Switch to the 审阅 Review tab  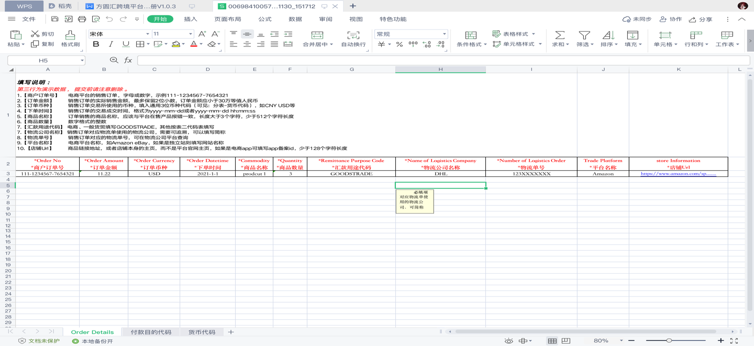[x=326, y=19]
